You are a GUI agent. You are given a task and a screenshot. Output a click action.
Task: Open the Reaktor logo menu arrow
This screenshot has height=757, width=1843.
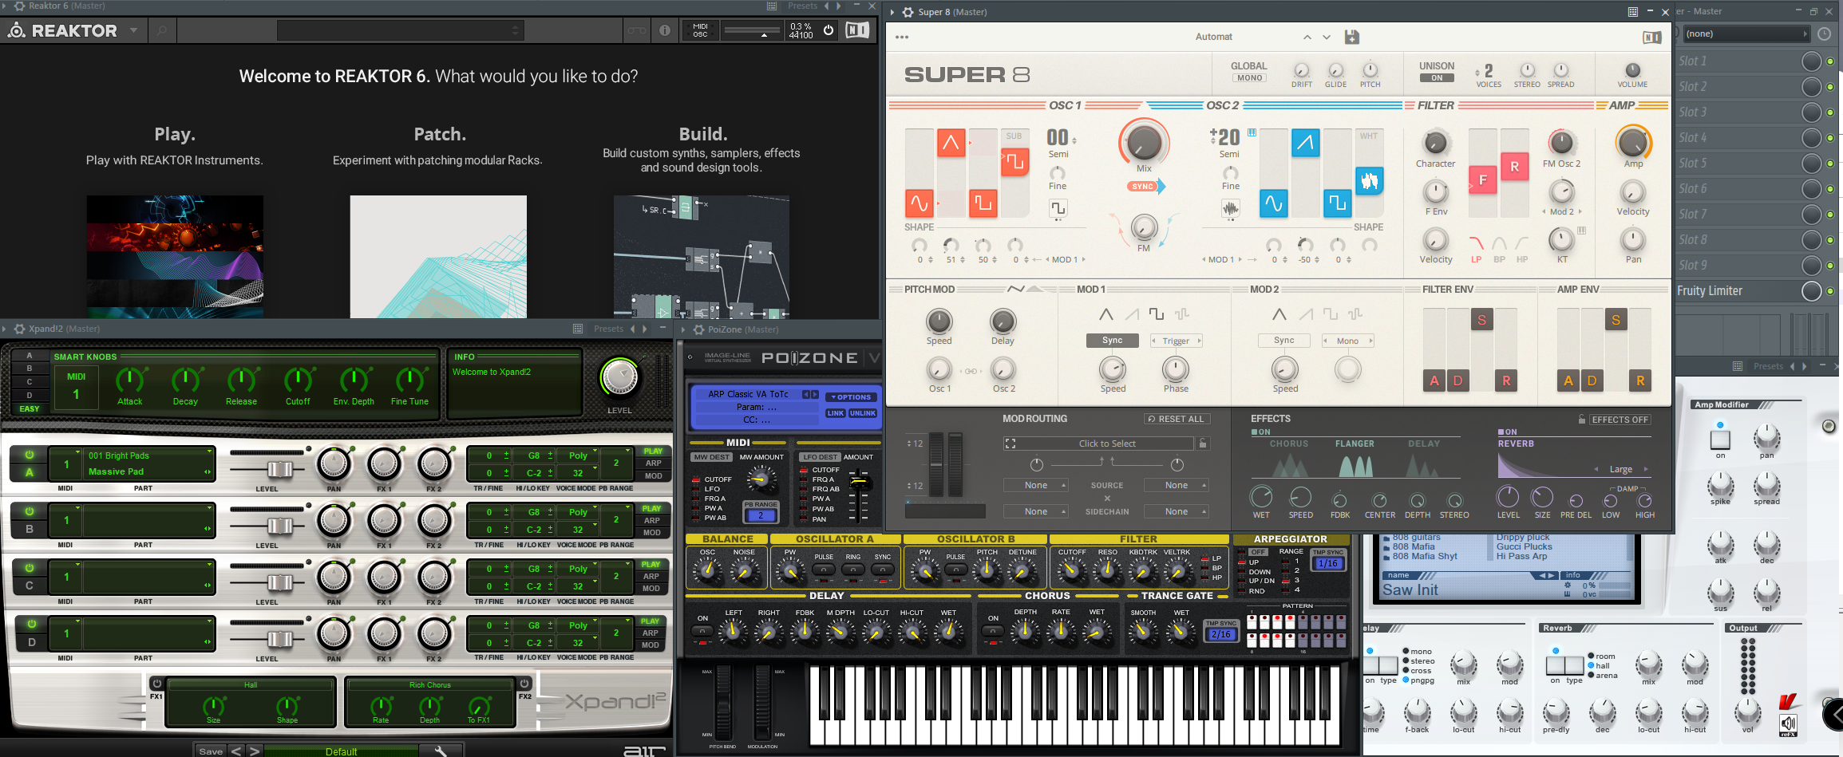(133, 31)
